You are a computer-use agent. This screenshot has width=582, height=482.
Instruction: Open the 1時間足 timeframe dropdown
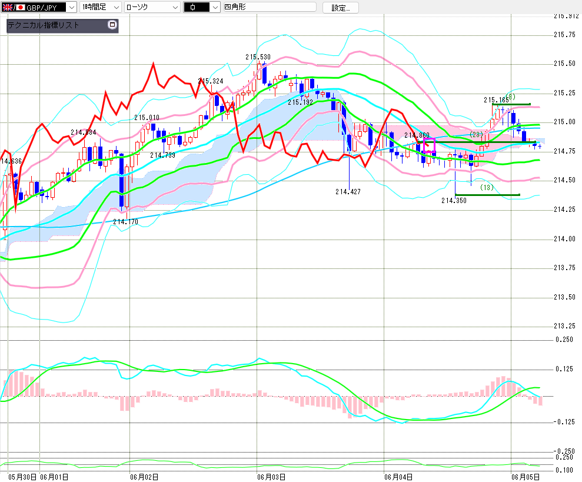tap(100, 7)
